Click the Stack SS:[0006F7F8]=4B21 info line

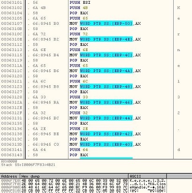click(28, 165)
